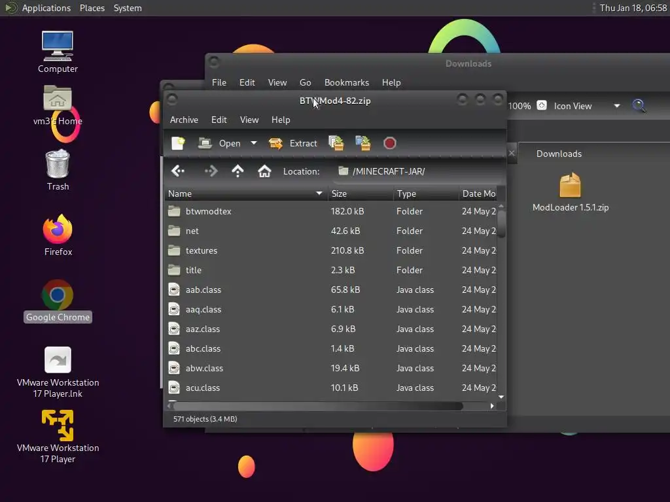Viewport: 670px width, 502px height.
Task: Open the Places menu
Action: (x=92, y=8)
